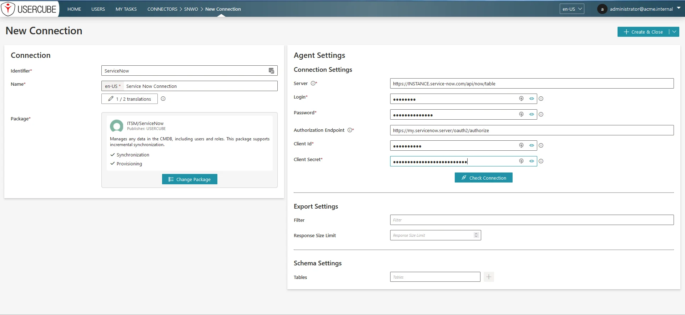Click the Provisioning feature text

(129, 164)
